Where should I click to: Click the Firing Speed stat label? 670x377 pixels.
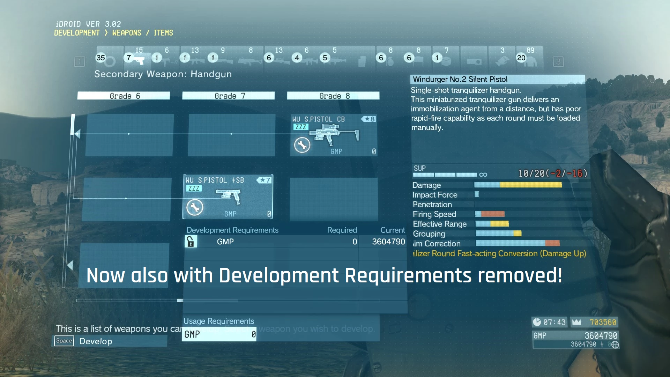[434, 214]
